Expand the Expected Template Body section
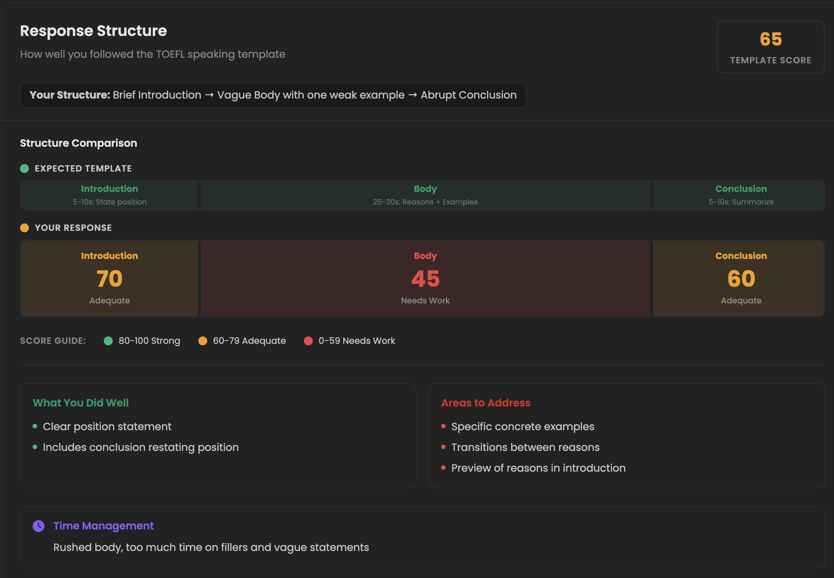Screen dimensions: 834x578 425,195
